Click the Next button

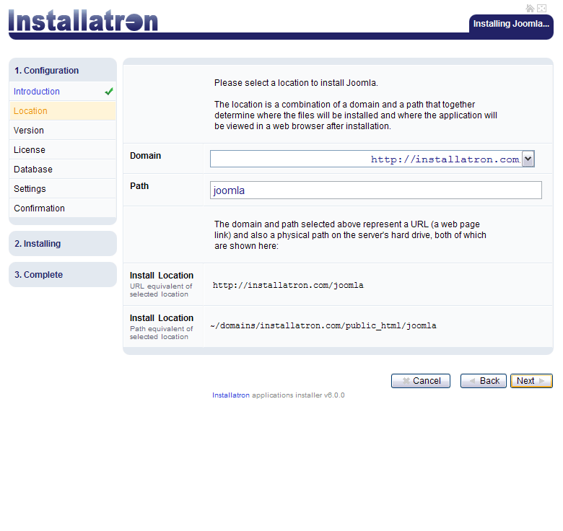(x=531, y=381)
